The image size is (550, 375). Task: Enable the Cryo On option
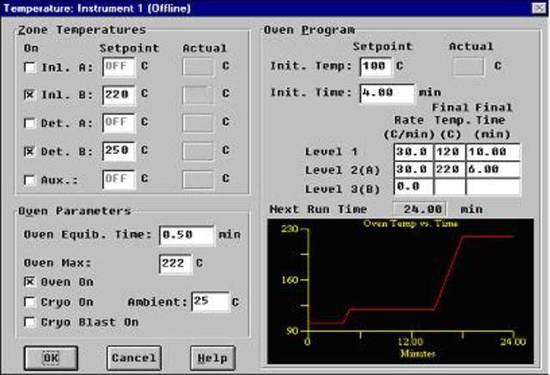(31, 302)
